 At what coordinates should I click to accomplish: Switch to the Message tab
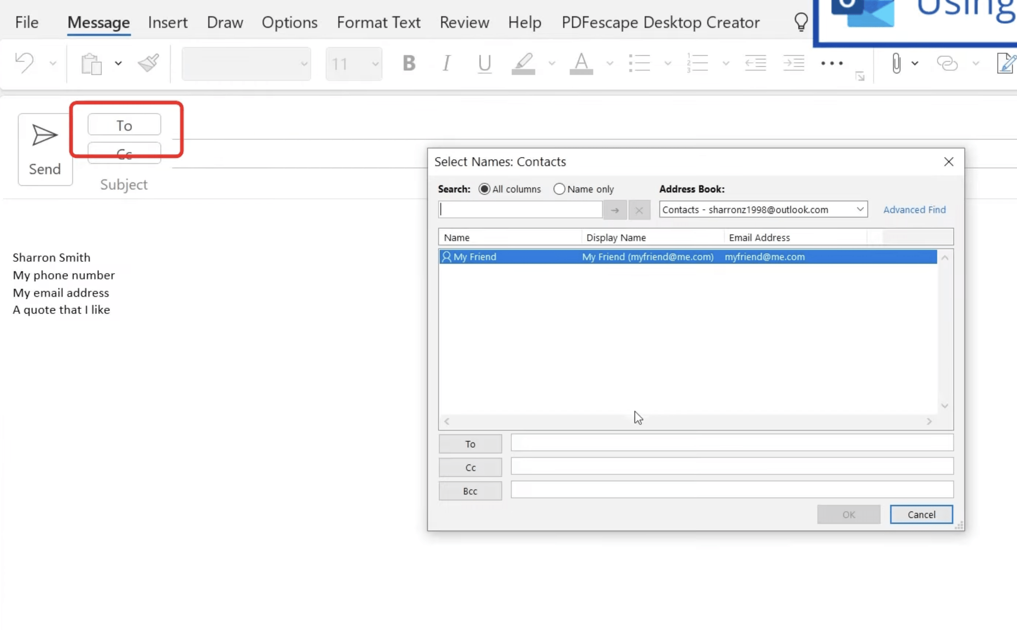(98, 22)
